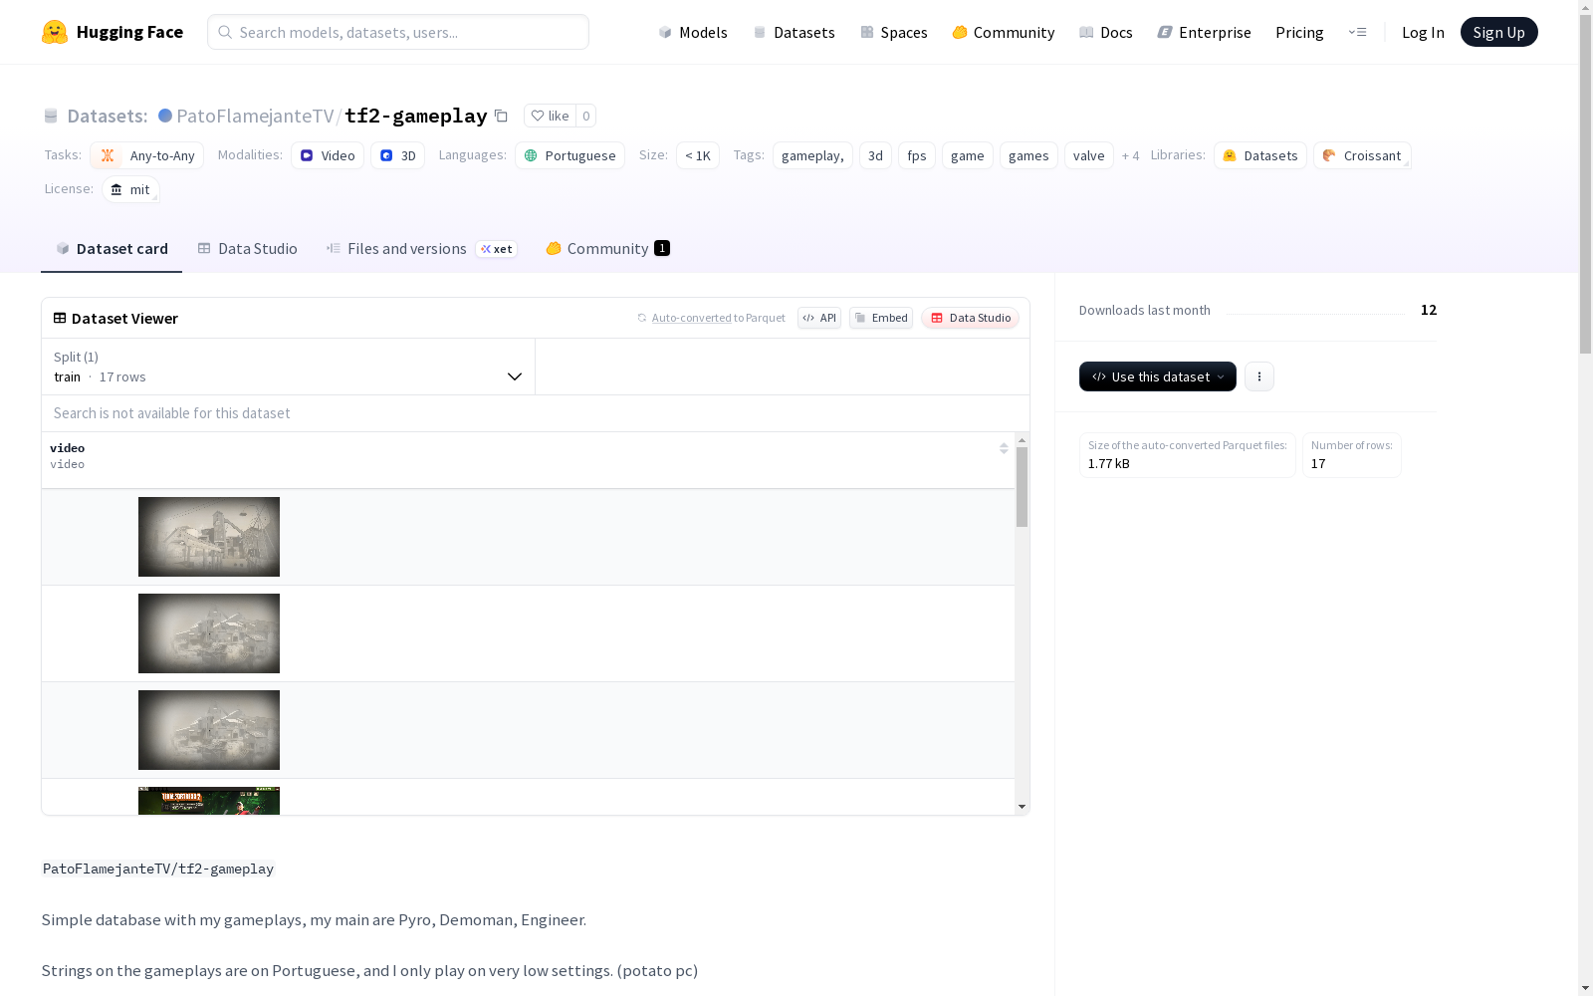Click the Auto-converted link
Screen dimensions: 1593x996
(x=691, y=318)
